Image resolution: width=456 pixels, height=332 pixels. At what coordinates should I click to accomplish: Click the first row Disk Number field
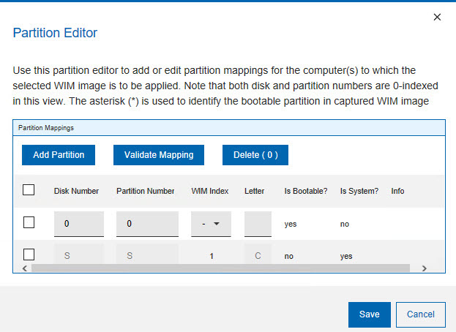(x=79, y=224)
